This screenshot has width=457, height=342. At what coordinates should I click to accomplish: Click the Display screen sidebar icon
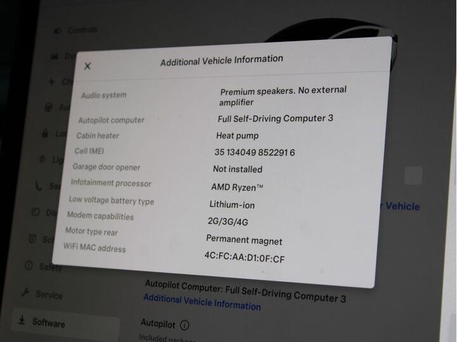click(36, 212)
